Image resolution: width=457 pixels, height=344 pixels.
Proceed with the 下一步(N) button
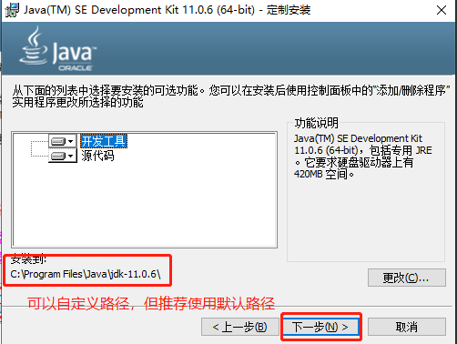point(320,327)
